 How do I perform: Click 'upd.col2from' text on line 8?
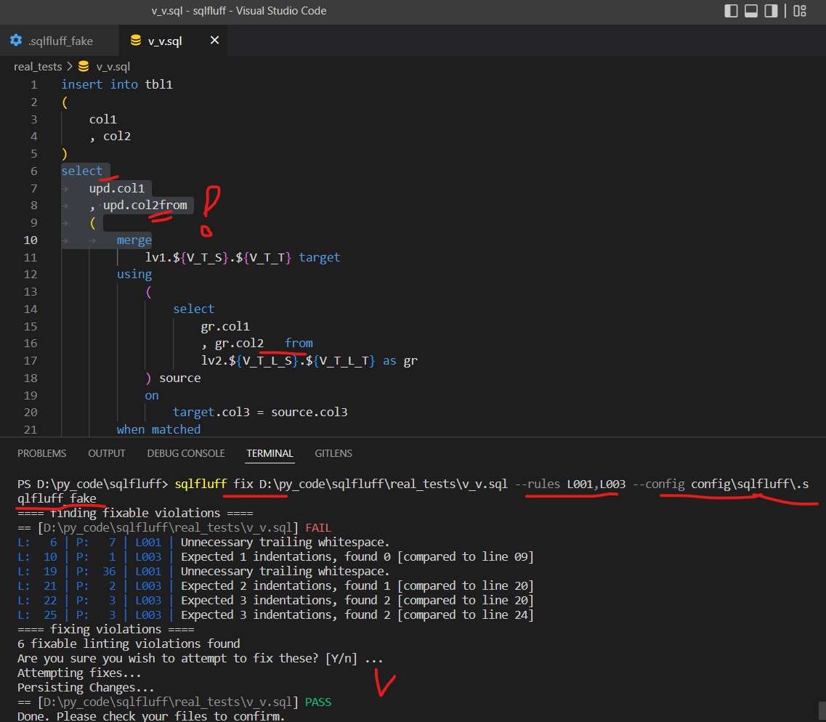[145, 205]
